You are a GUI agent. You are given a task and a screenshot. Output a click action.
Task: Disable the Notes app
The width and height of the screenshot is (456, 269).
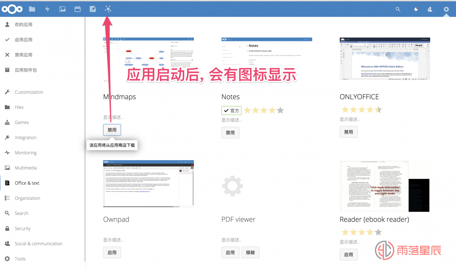(x=230, y=132)
